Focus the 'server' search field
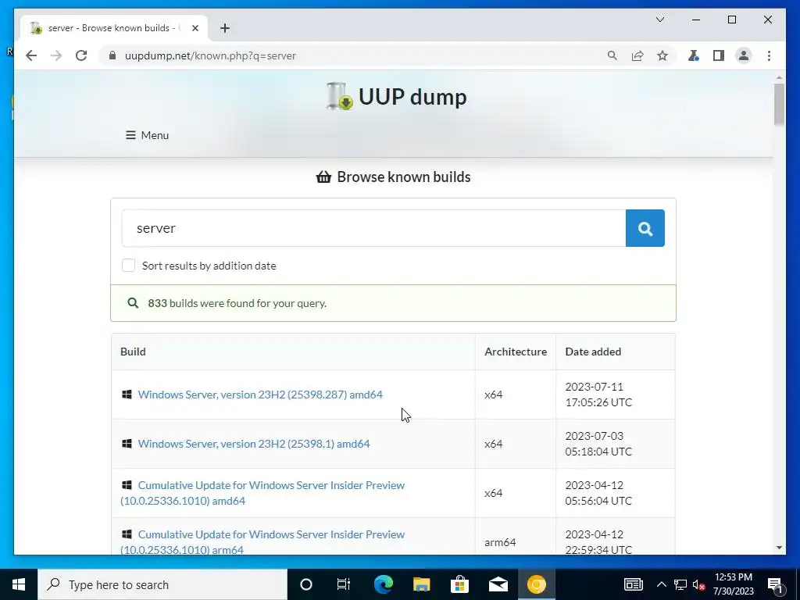This screenshot has height=600, width=800. click(373, 228)
